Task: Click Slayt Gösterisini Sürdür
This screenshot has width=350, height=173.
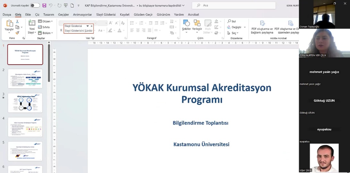Action: 78,30
